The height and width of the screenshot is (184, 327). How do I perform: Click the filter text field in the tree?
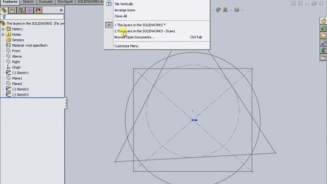tap(35, 17)
